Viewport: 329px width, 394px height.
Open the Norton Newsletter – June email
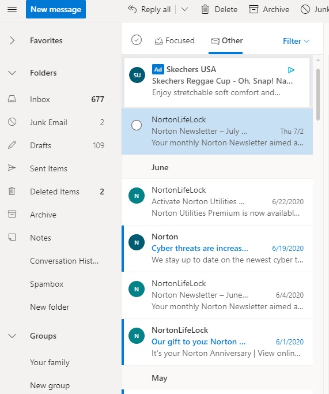tap(217, 295)
